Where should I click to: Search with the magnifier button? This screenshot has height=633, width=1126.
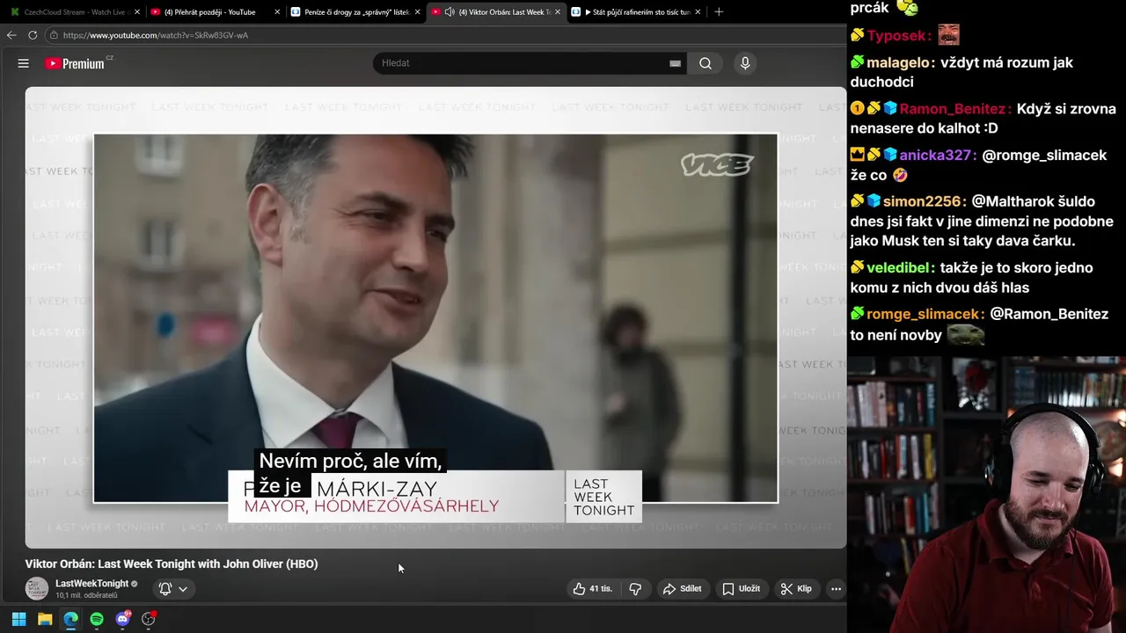coord(706,63)
